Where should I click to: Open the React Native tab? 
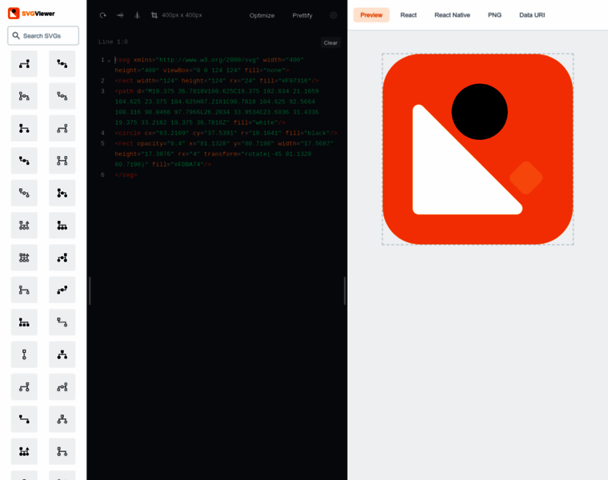452,15
